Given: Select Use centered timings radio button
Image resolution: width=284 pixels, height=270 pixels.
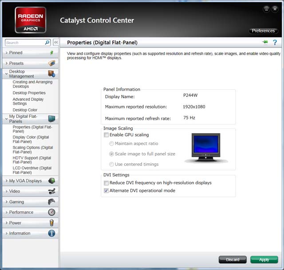Looking at the screenshot, I should click(x=111, y=164).
